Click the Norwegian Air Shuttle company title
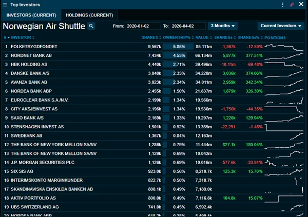The image size is (308, 217). (44, 26)
